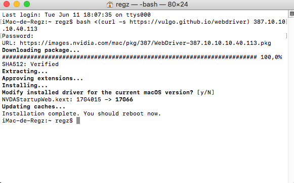Click the window title "regz — -bash — 80×24"
294x183 pixels.
(x=152, y=5)
